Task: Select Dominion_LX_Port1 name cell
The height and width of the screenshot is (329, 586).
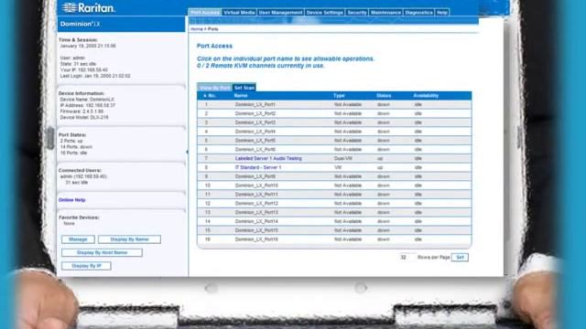Action: (255, 104)
